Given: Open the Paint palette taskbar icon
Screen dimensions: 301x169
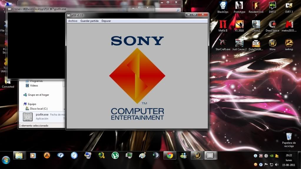Looking at the screenshot, I should [x=142, y=155].
